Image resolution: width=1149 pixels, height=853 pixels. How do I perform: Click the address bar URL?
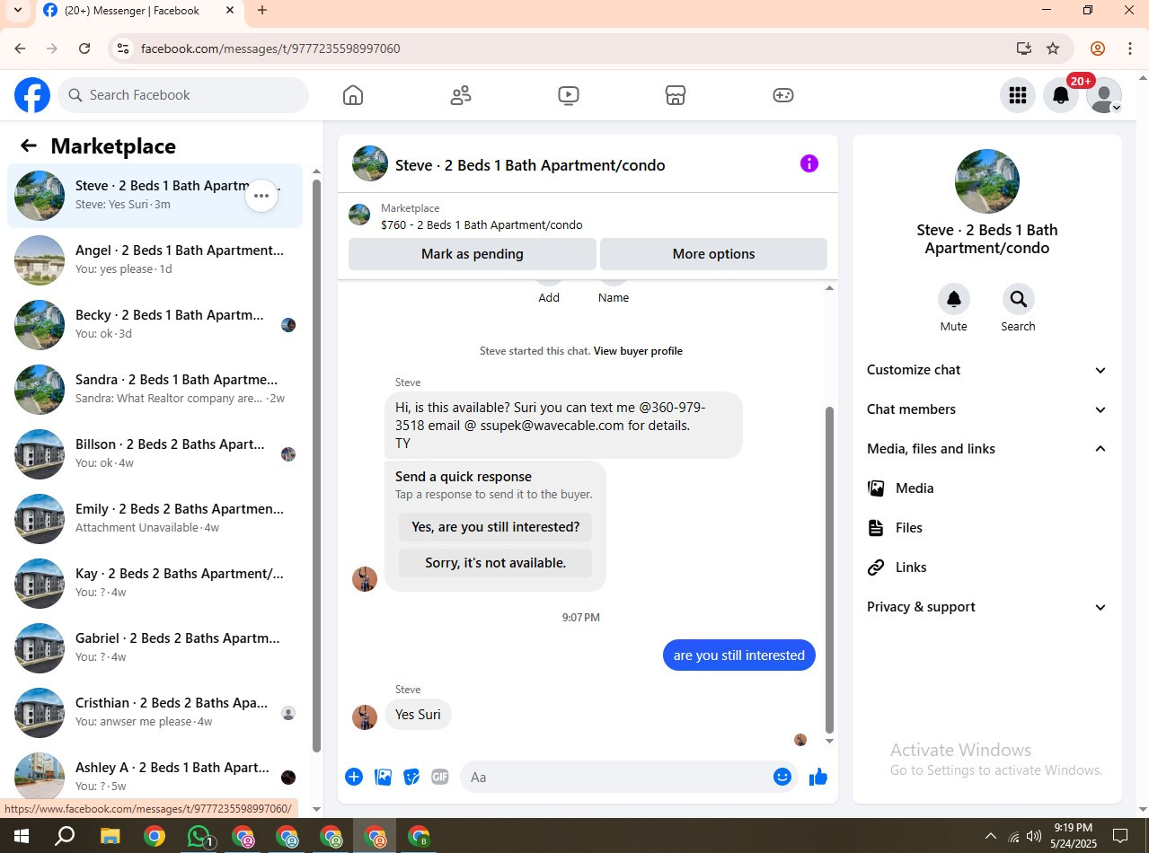coord(270,48)
